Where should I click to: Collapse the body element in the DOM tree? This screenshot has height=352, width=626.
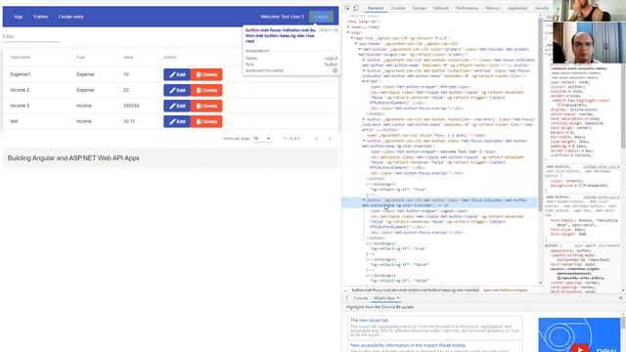pyautogui.click(x=348, y=32)
